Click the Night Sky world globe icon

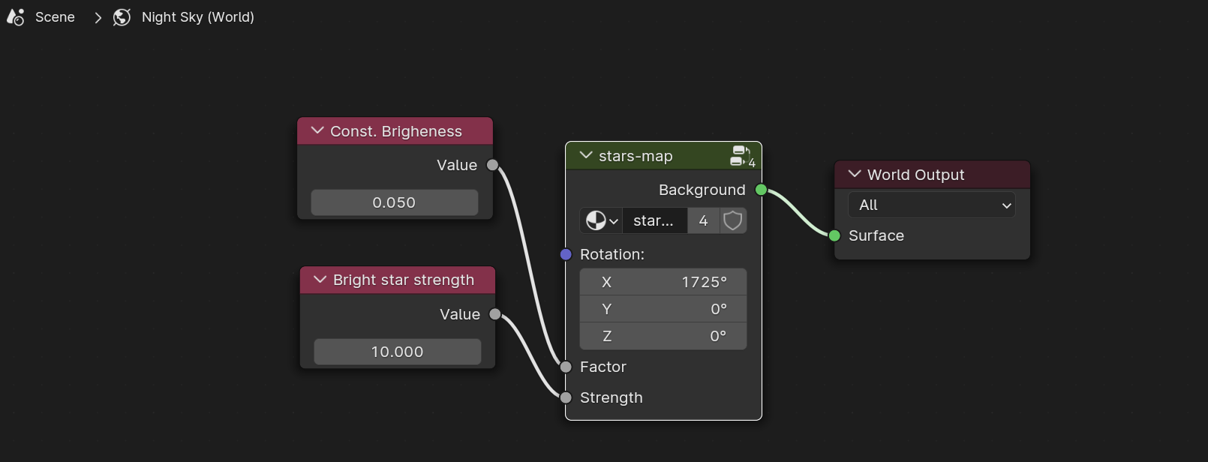(x=122, y=17)
